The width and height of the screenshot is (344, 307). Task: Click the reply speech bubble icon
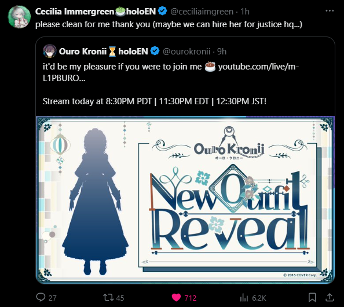[41, 297]
